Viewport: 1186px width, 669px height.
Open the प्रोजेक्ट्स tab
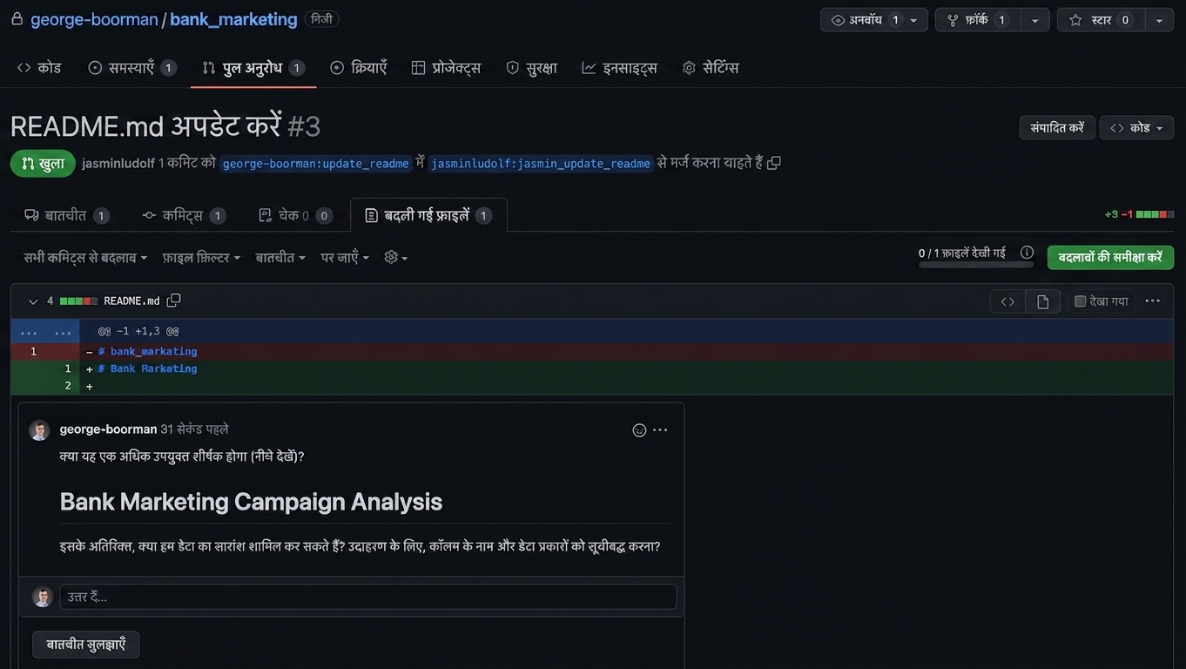[x=446, y=68]
